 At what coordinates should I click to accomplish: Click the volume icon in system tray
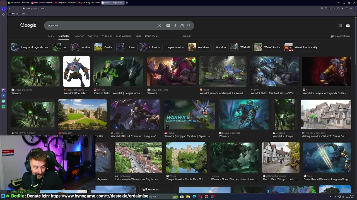[343, 197]
